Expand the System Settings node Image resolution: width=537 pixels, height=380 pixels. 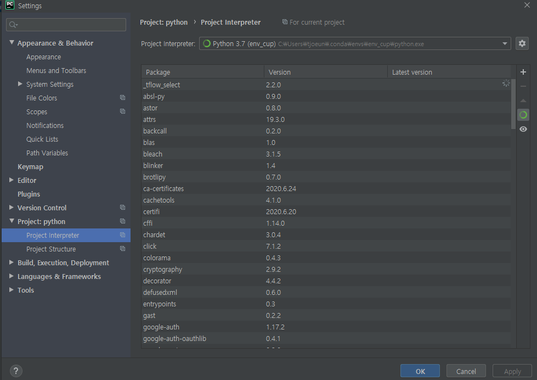(20, 83)
